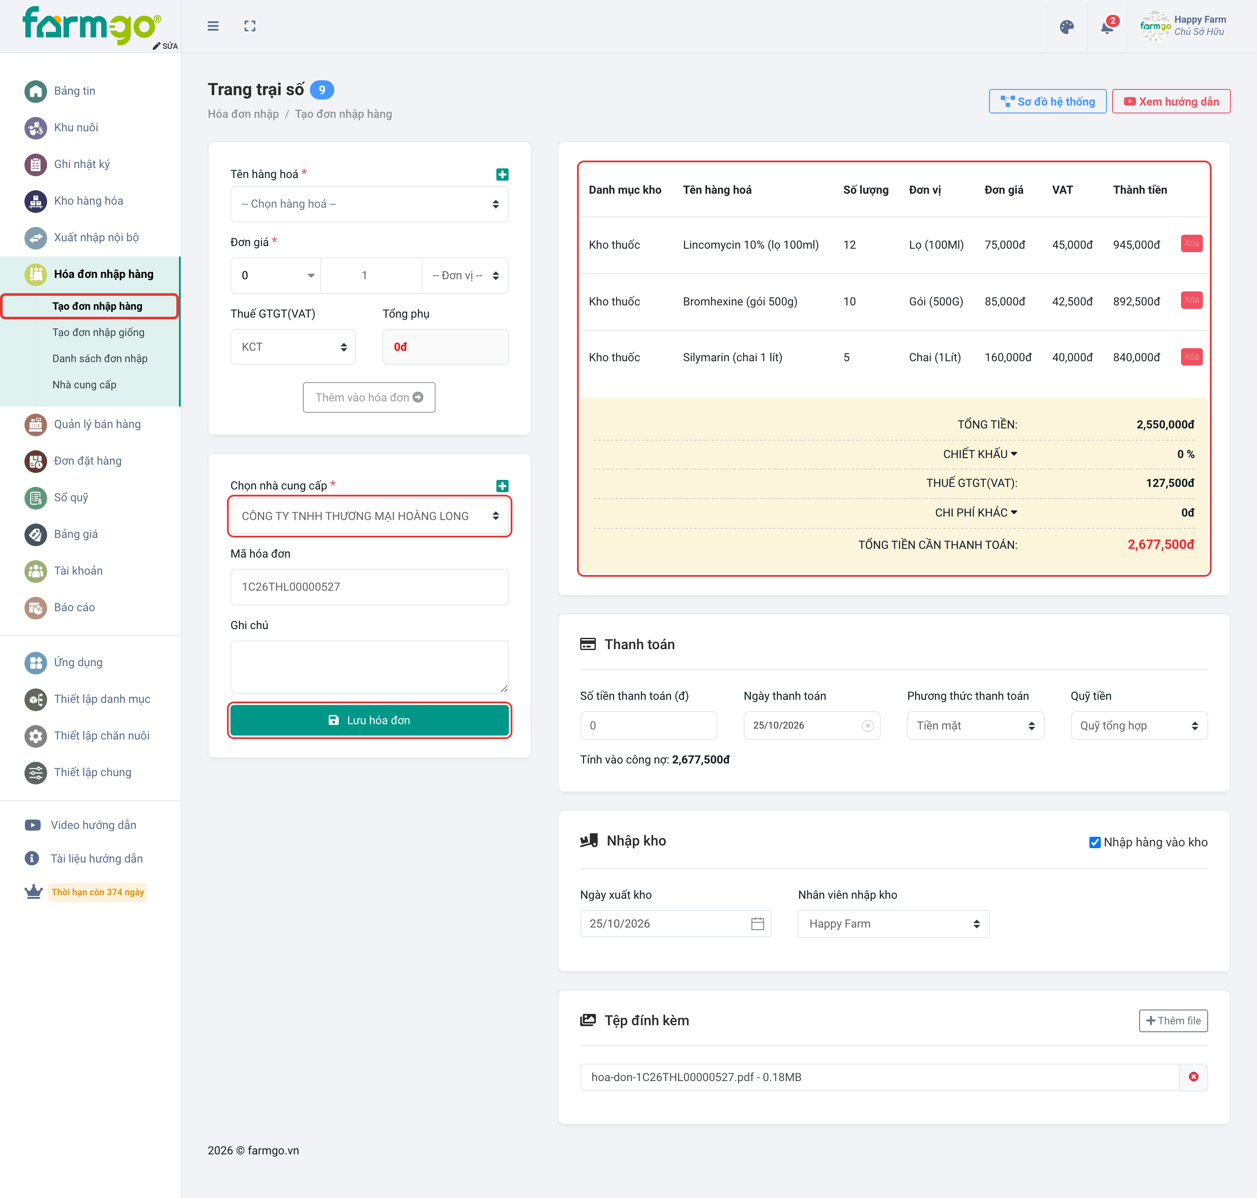Expand CHI PHÍ KHÁC options
Screen dimensions: 1257x1198
pos(976,512)
